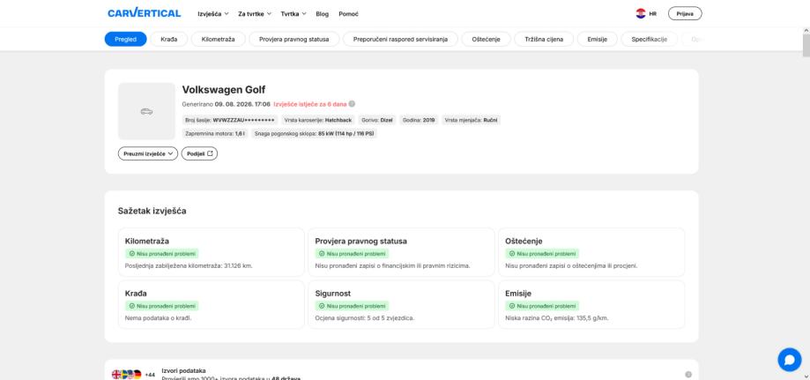Open the Blog link
This screenshot has height=380, width=810.
(322, 14)
